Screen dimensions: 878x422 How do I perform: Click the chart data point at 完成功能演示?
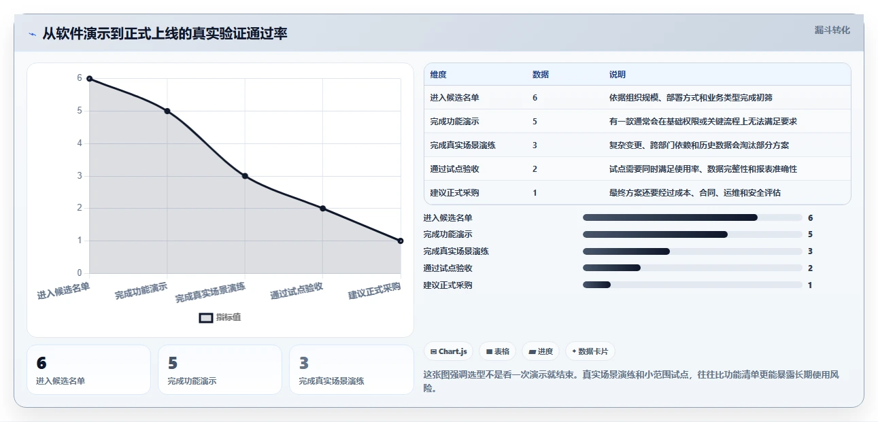[x=167, y=111]
